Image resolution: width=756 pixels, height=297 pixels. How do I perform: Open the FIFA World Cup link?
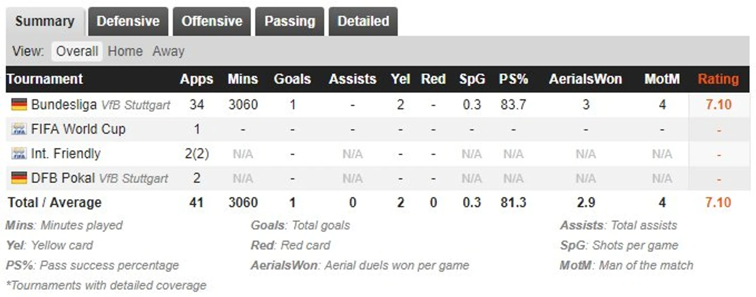click(x=78, y=129)
